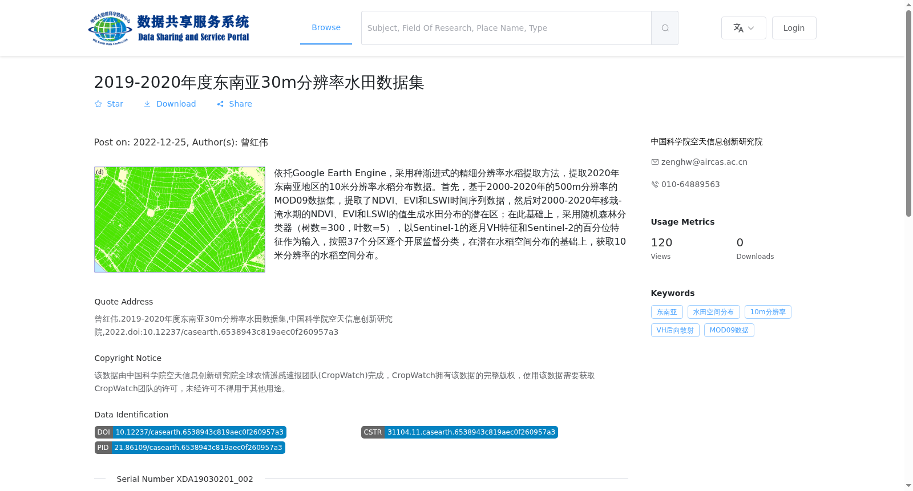Select the VH后向散射 keyword tag
Screen dimensions: 913x491
click(675, 330)
